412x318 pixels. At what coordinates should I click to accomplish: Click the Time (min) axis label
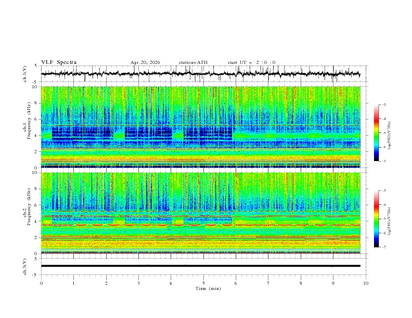tap(208, 288)
